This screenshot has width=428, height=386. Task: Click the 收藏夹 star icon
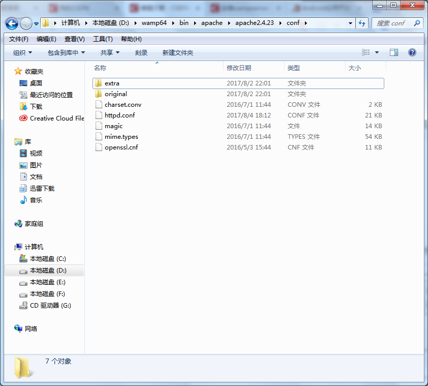coord(18,71)
